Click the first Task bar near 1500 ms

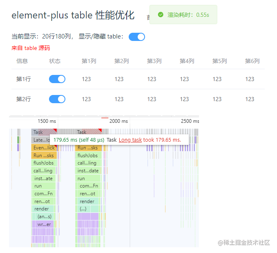(x=44, y=132)
